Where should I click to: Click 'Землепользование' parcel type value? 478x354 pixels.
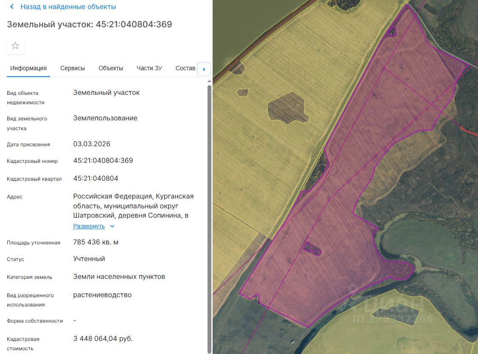coord(105,118)
